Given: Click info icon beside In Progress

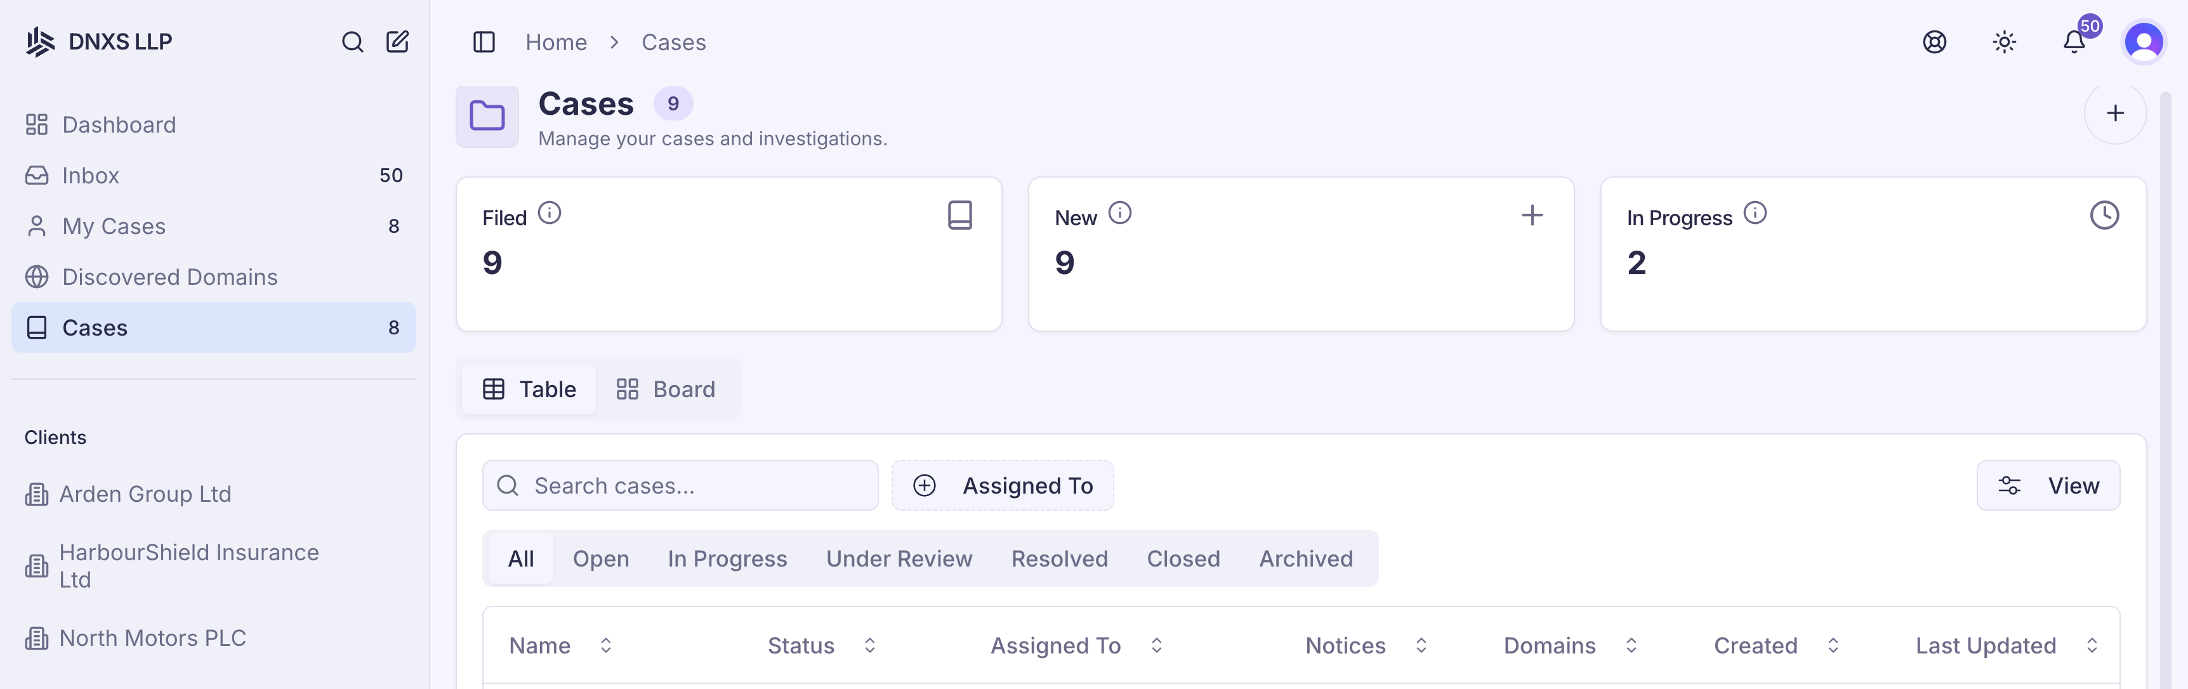Looking at the screenshot, I should point(1755,213).
